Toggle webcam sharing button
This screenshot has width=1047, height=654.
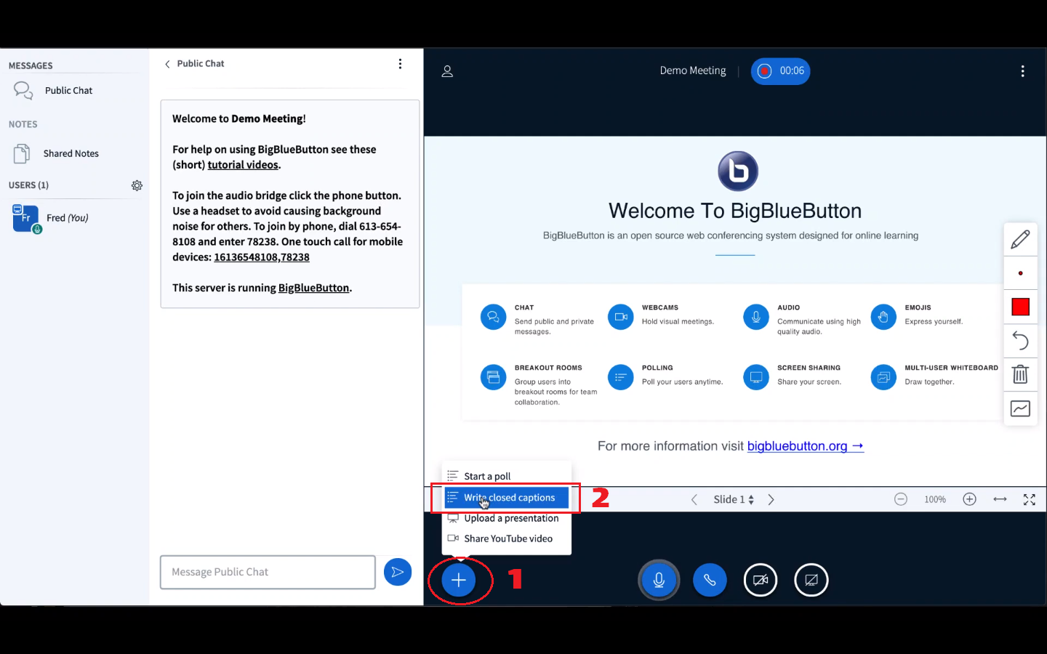[761, 580]
